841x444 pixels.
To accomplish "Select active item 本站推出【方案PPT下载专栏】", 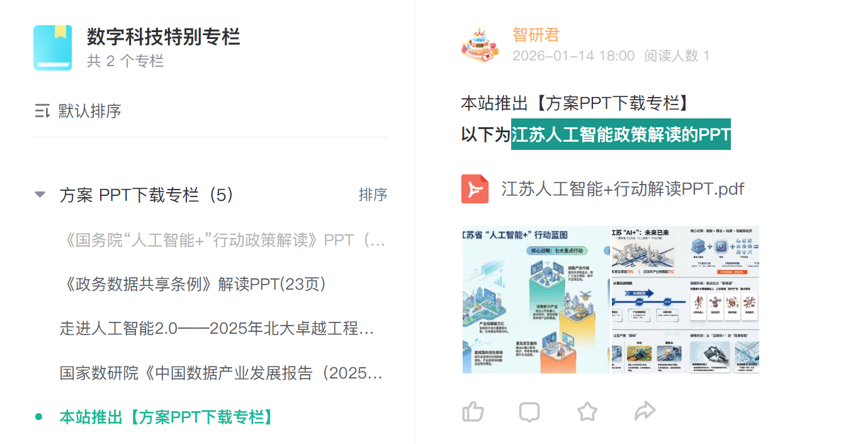I will coord(167,417).
